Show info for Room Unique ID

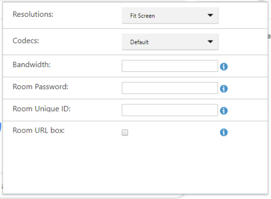pyautogui.click(x=224, y=111)
